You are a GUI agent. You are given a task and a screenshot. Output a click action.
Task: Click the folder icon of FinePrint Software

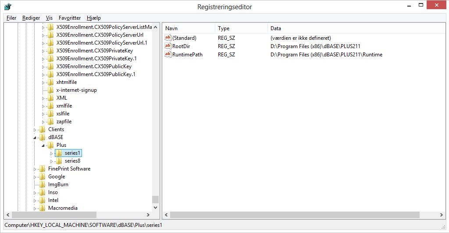point(42,169)
